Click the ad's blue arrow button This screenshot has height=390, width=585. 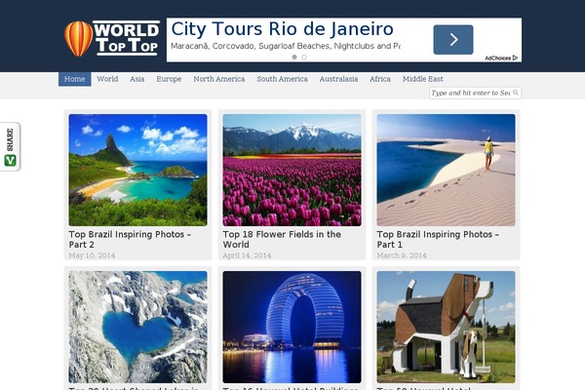pyautogui.click(x=453, y=40)
